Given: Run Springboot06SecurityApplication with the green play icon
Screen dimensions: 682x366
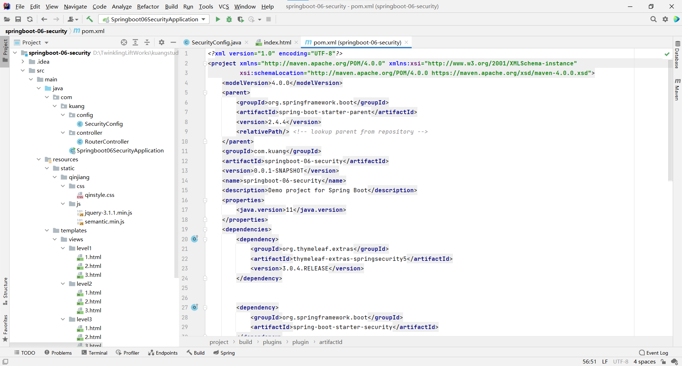Looking at the screenshot, I should tap(218, 19).
